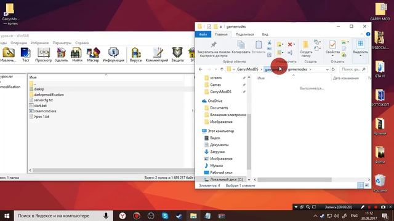Select gamemodes in the address path
The width and height of the screenshot is (394, 221).
pyautogui.click(x=297, y=69)
